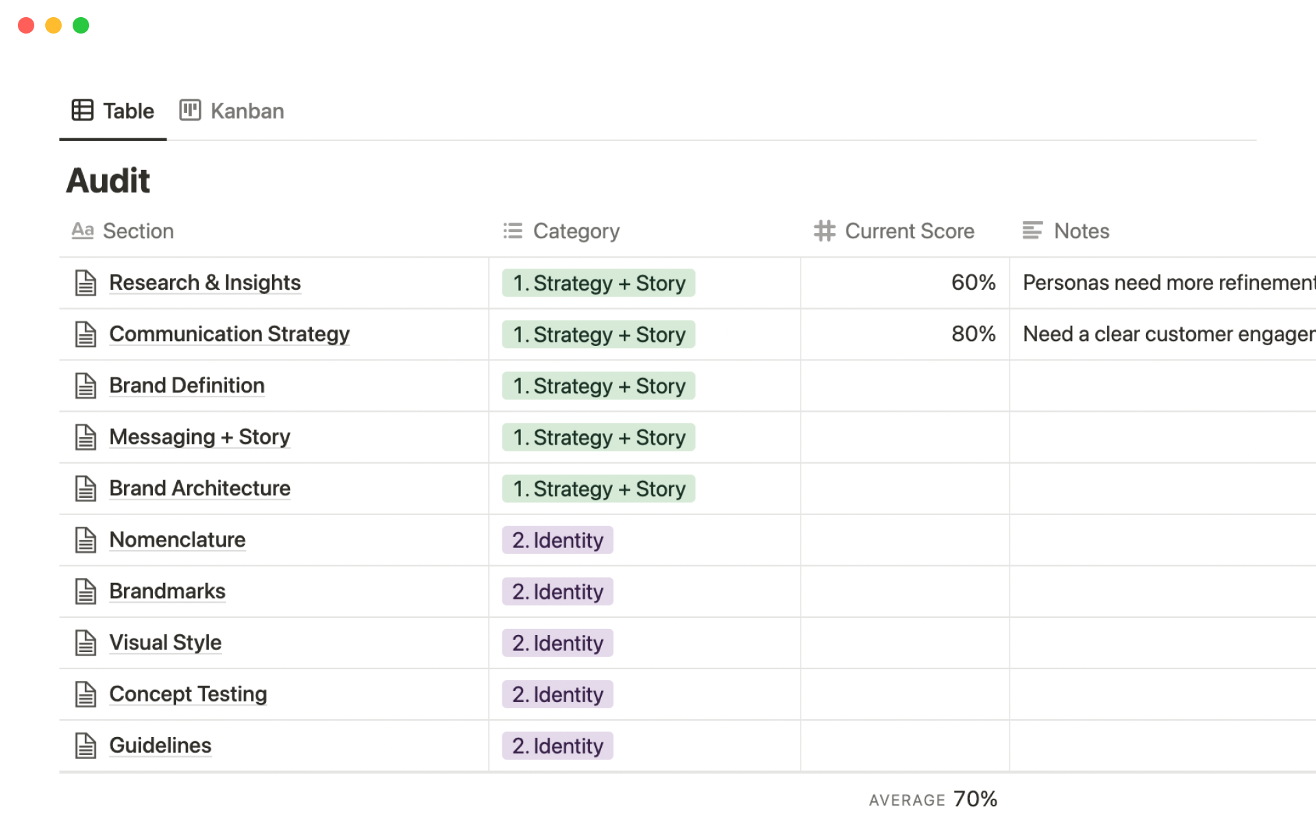
Task: Open the Section column header menu
Action: tap(137, 231)
